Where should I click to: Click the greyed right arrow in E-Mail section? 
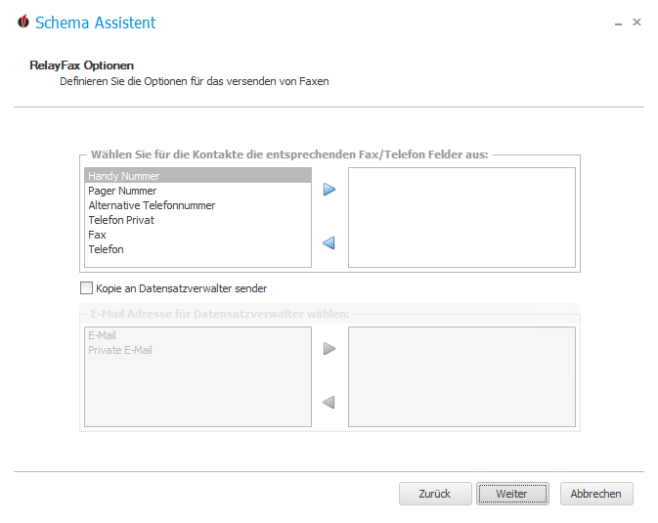point(329,349)
